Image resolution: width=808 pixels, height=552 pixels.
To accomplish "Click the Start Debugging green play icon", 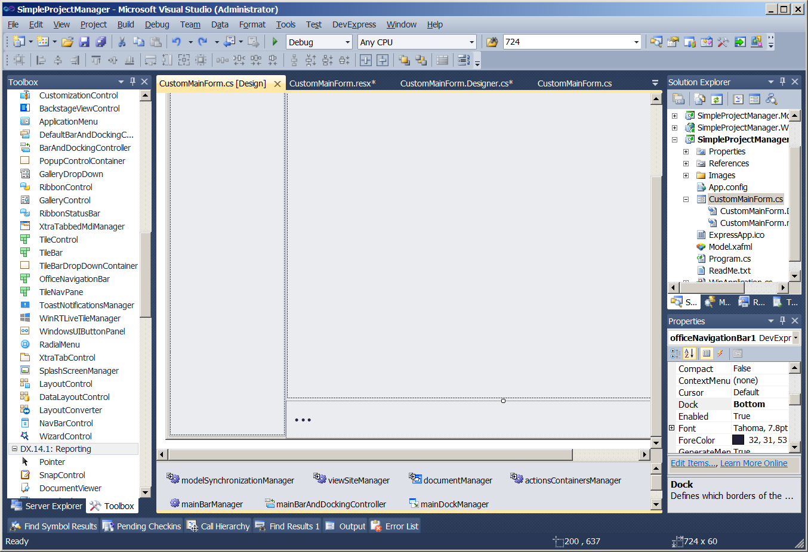I will coord(275,42).
